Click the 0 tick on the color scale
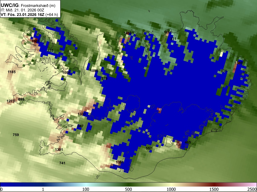The image size is (257, 192). tap(2, 189)
